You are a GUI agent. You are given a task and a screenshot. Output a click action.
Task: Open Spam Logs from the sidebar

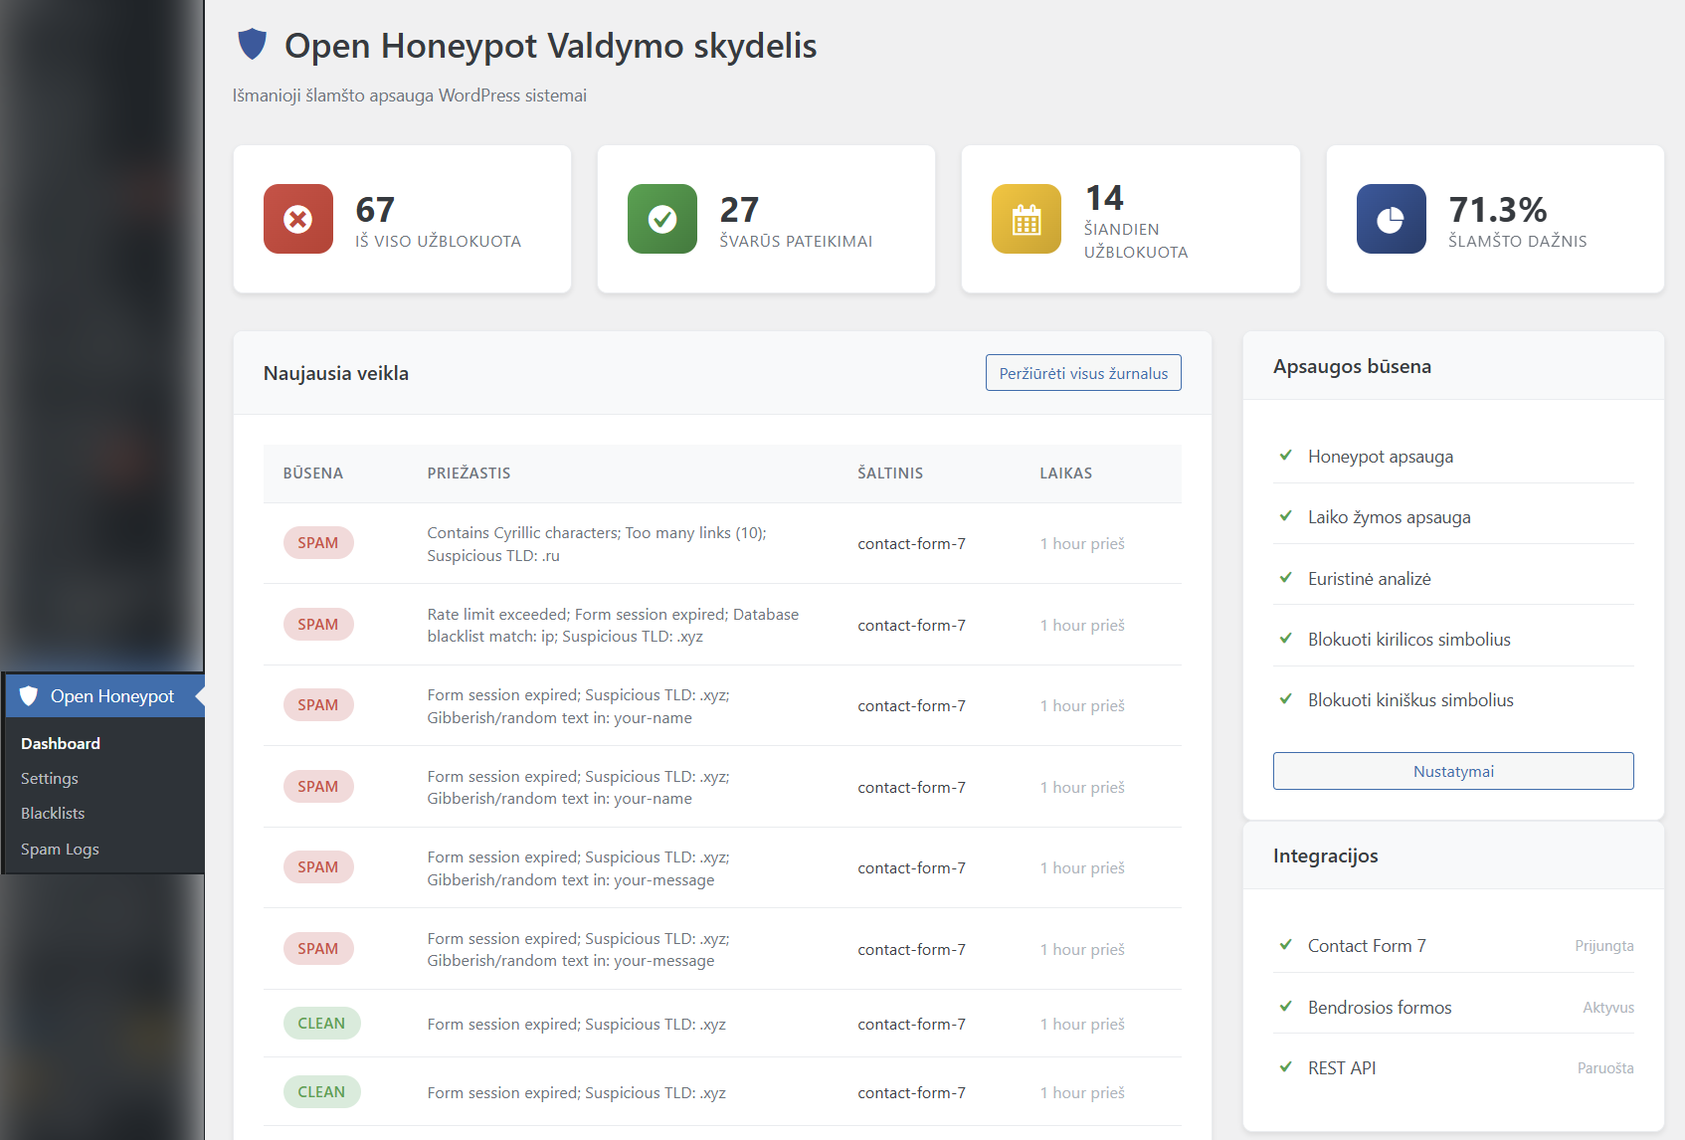(60, 849)
